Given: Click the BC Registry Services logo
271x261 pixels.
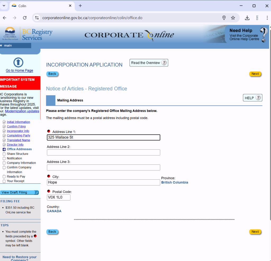Looking at the screenshot, I should 28,34.
